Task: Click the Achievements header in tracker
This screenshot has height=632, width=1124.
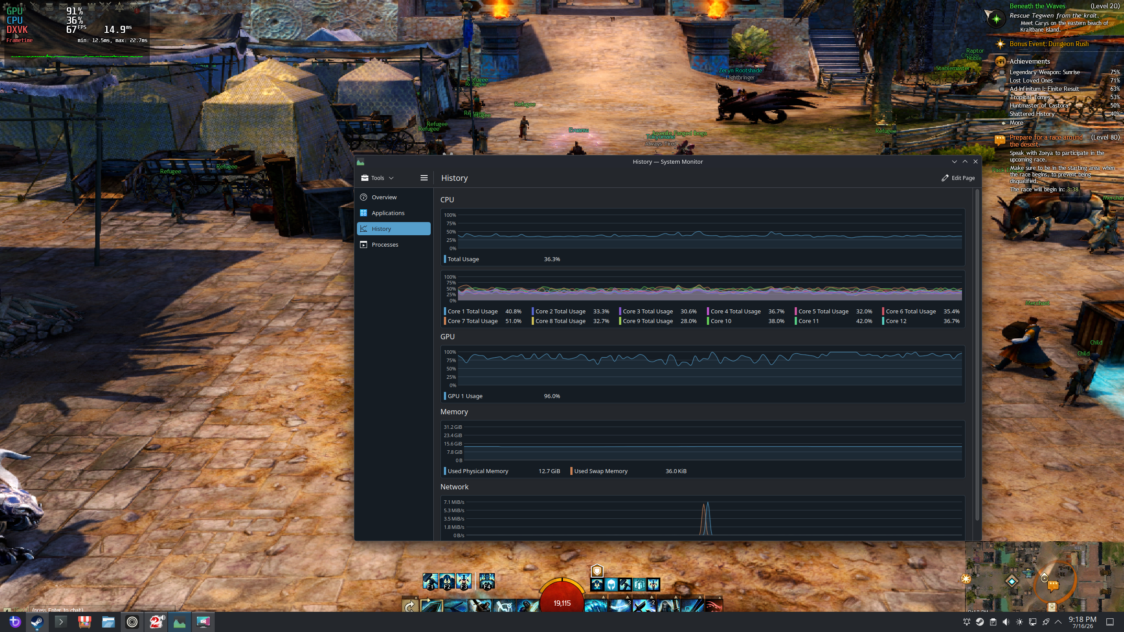Action: 1030,61
